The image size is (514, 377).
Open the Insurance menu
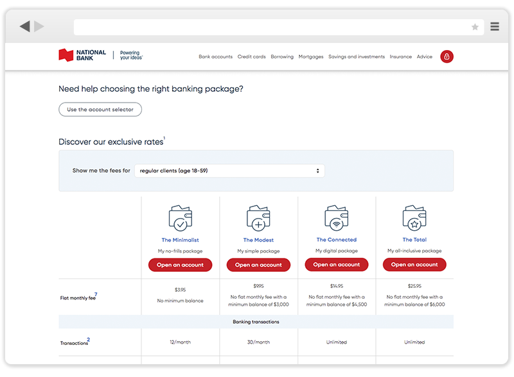(x=400, y=56)
